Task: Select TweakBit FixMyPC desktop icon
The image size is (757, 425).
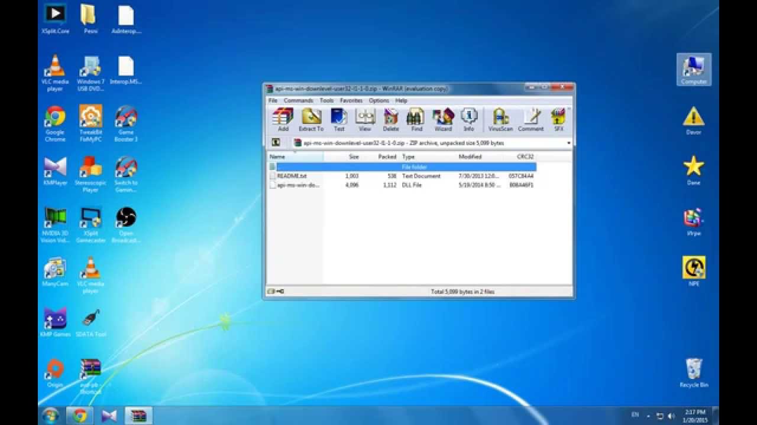Action: pyautogui.click(x=90, y=124)
